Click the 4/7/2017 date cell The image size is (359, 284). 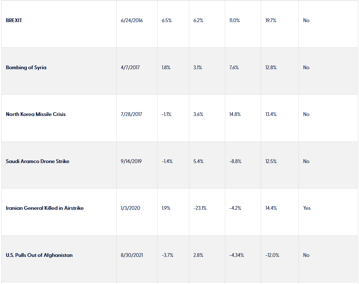[x=130, y=68]
